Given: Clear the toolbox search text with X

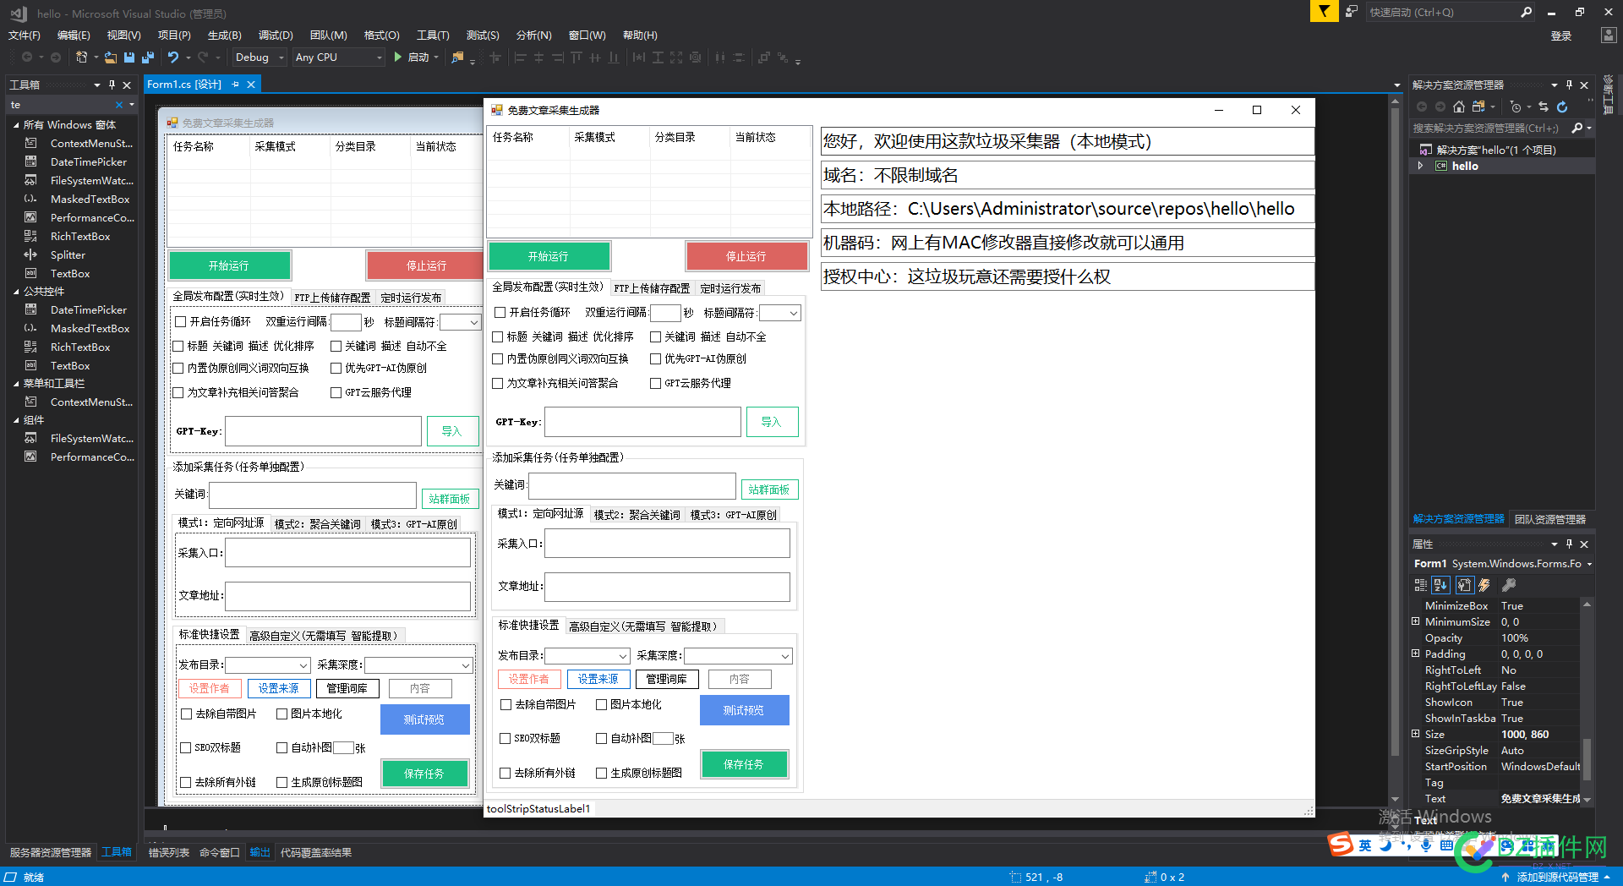Looking at the screenshot, I should point(119,105).
